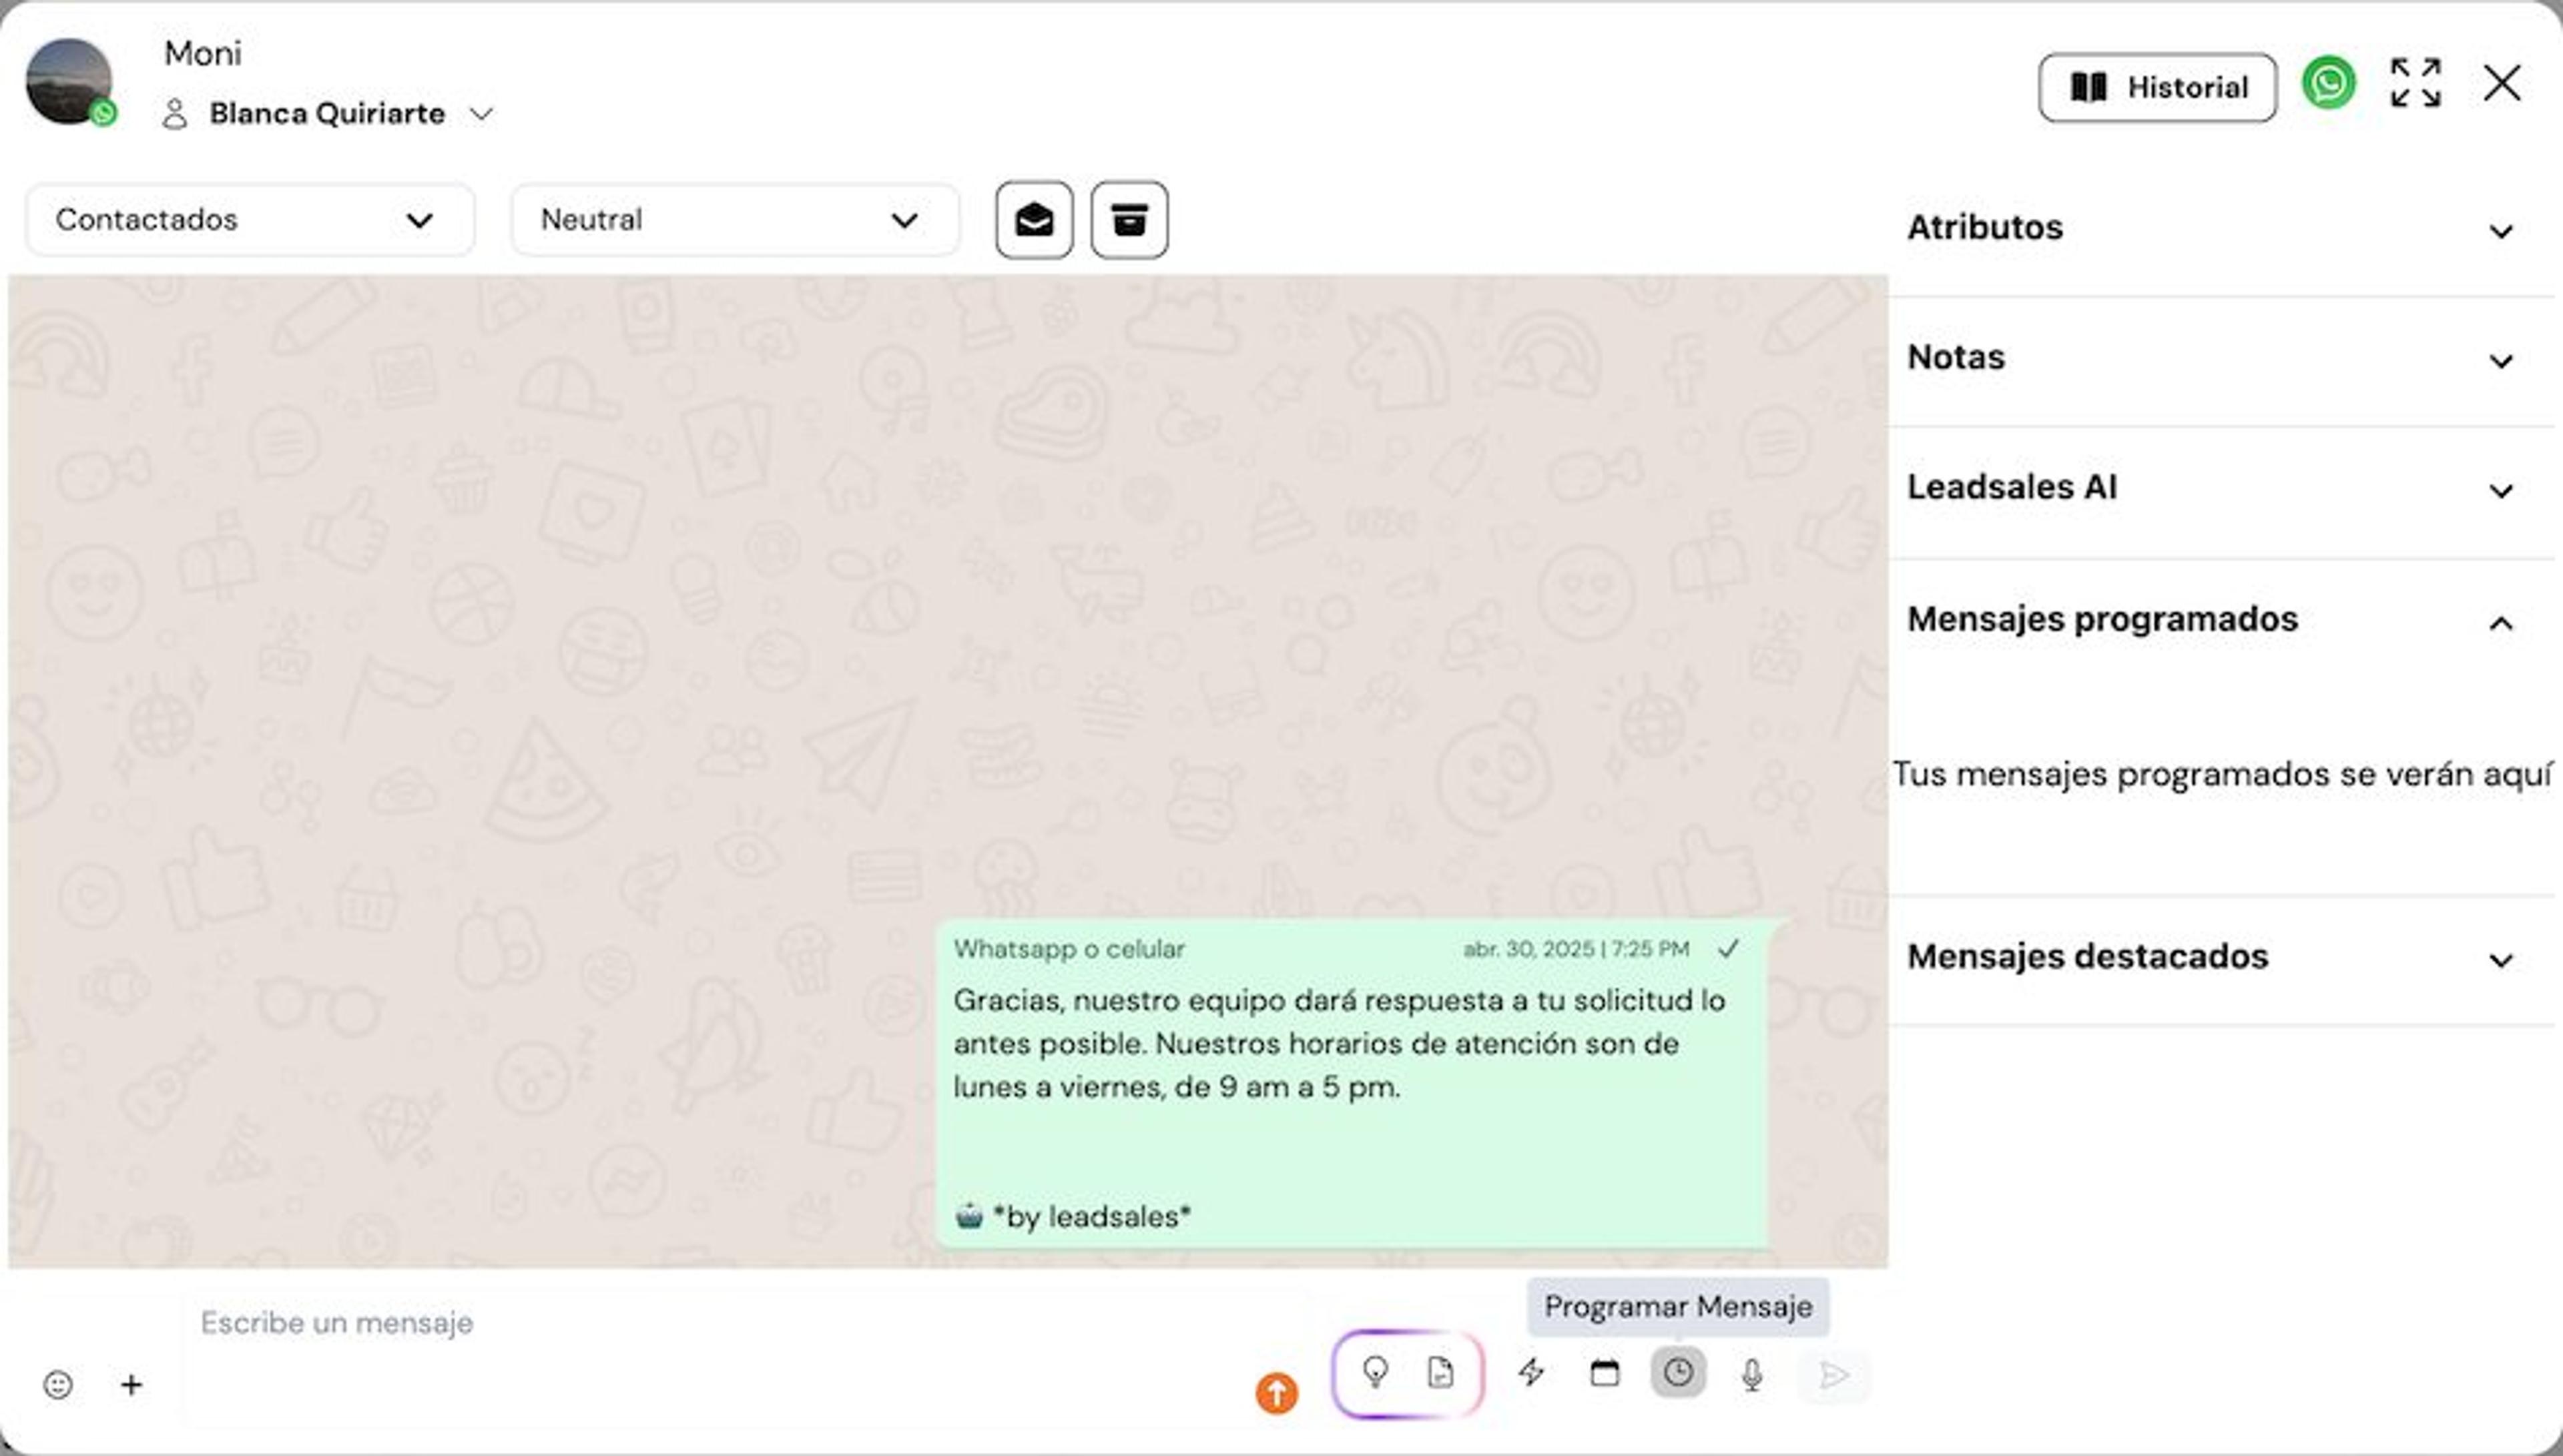The height and width of the screenshot is (1456, 2563).
Task: Click the sent message bubble text
Action: coord(1339,1044)
